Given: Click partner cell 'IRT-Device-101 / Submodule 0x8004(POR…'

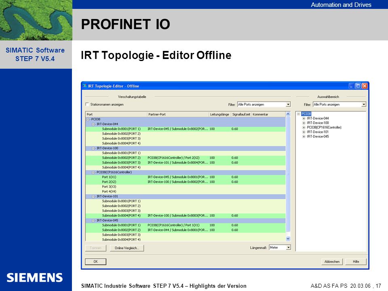Looking at the screenshot, I should [x=178, y=163].
